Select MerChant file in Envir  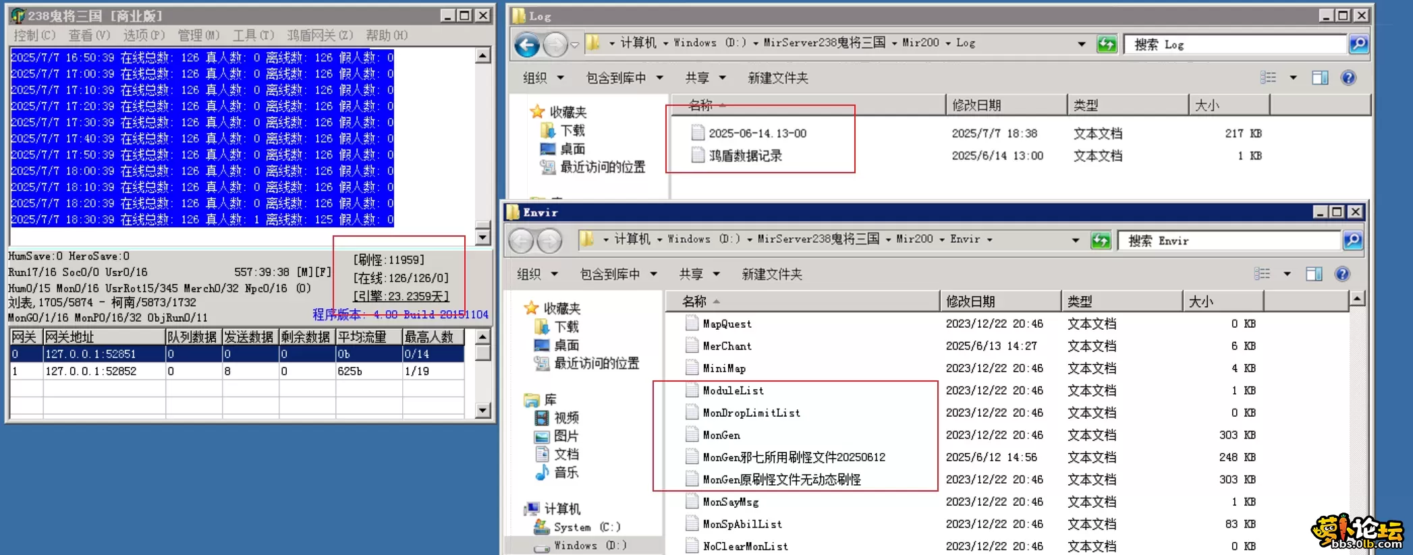(727, 346)
